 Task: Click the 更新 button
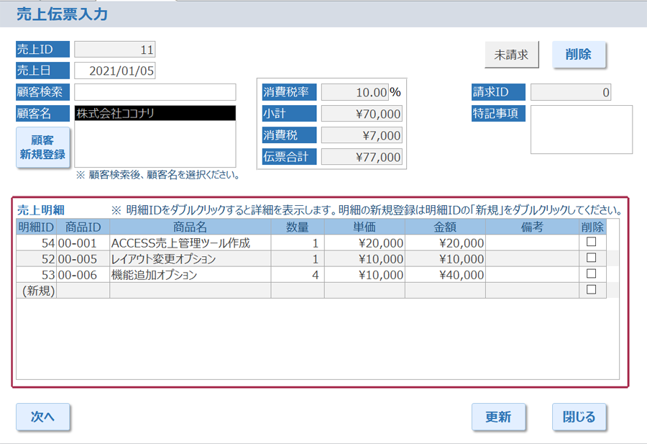tap(498, 417)
